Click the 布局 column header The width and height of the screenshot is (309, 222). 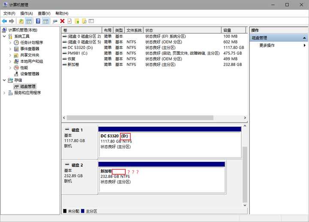pyautogui.click(x=108, y=30)
